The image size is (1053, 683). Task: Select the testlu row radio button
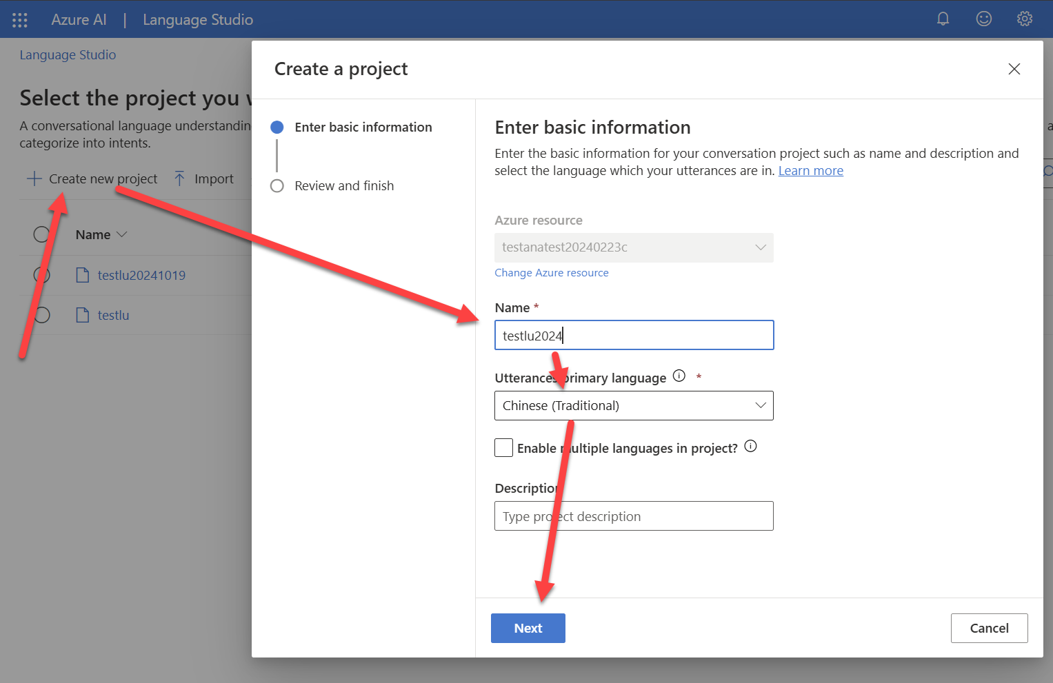click(41, 315)
